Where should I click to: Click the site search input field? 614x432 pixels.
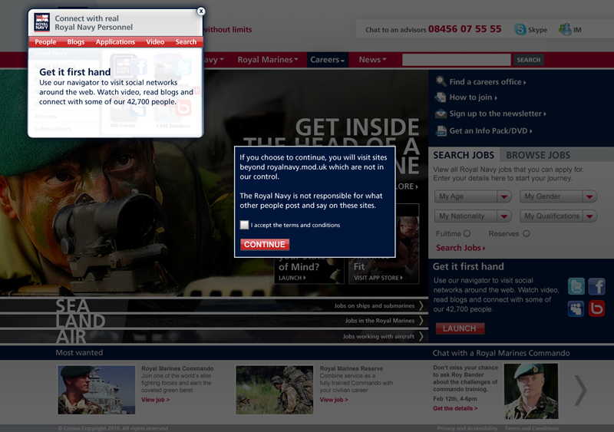456,60
